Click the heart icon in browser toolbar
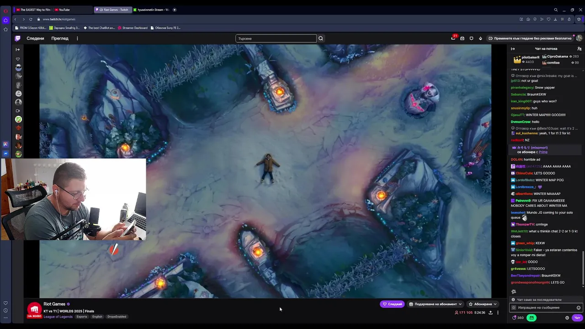 pyautogui.click(x=548, y=19)
